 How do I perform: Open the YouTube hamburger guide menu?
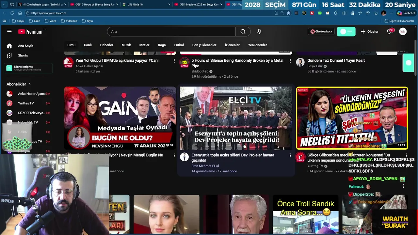tap(9, 32)
